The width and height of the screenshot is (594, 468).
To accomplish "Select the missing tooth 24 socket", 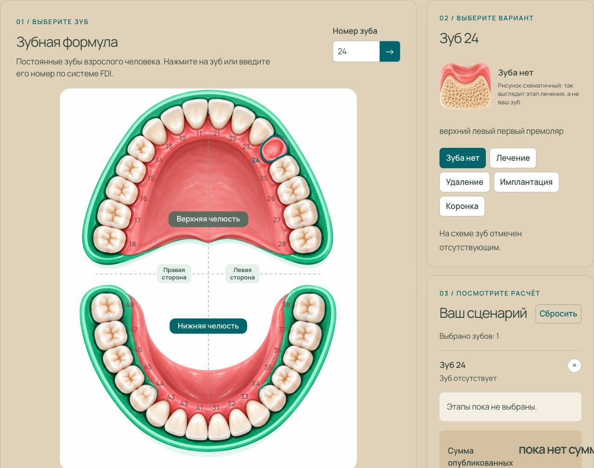I will (x=274, y=148).
